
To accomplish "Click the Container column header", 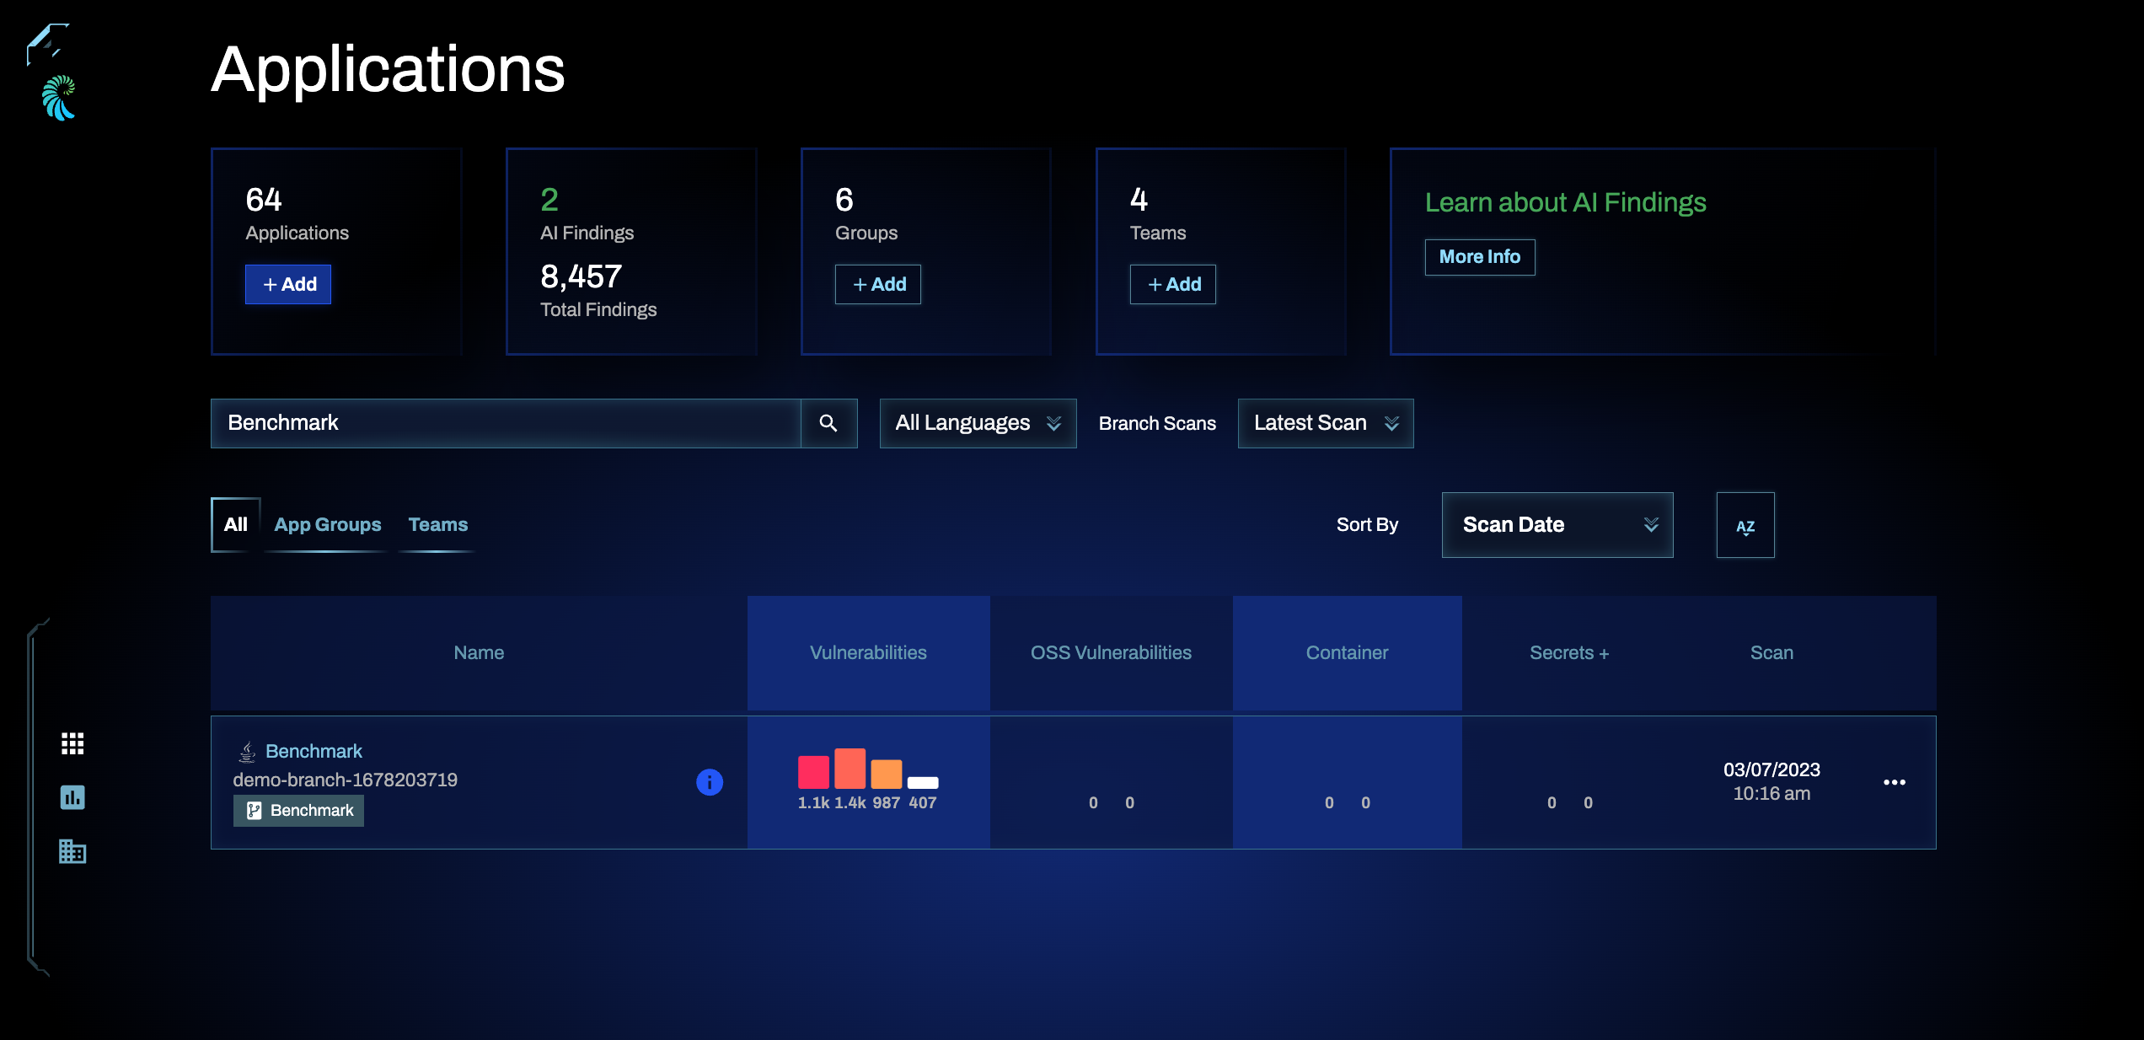I will [1347, 652].
